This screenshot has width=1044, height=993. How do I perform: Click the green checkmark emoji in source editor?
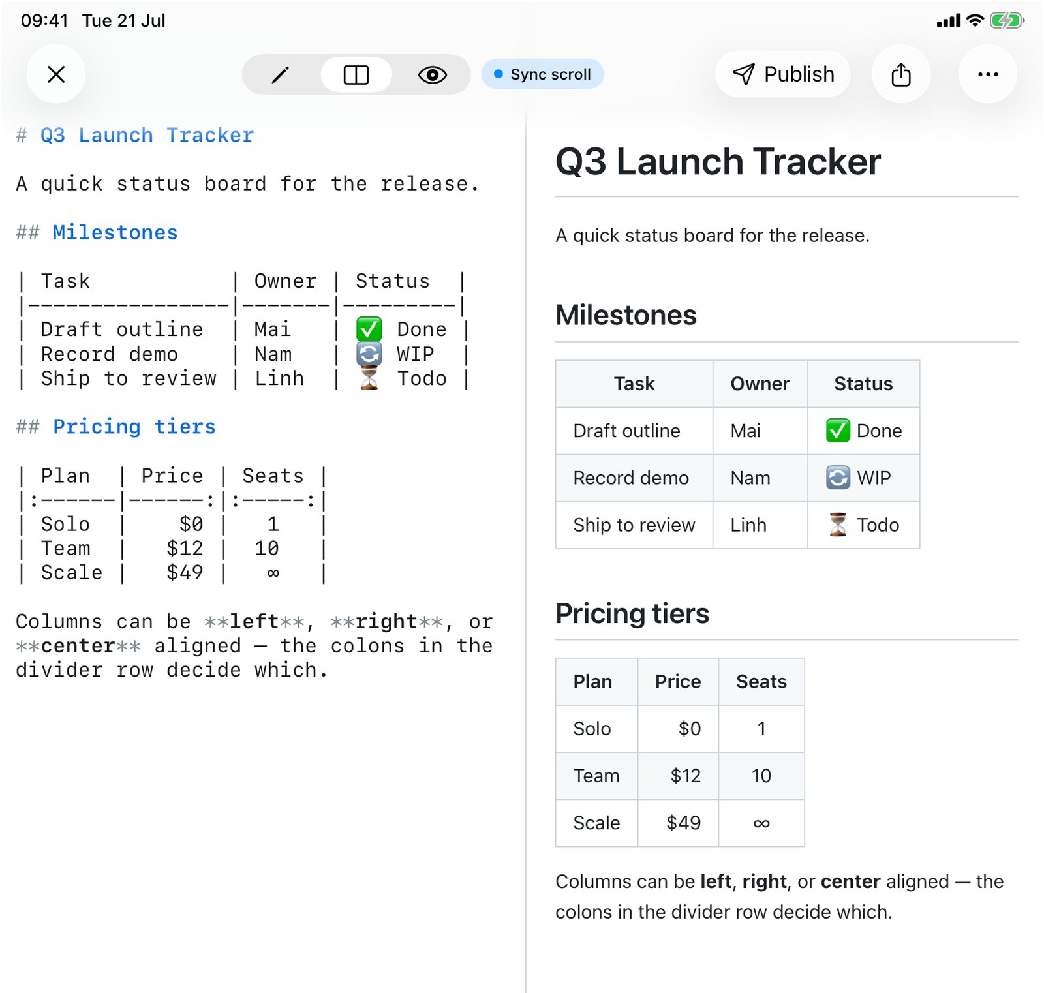369,329
